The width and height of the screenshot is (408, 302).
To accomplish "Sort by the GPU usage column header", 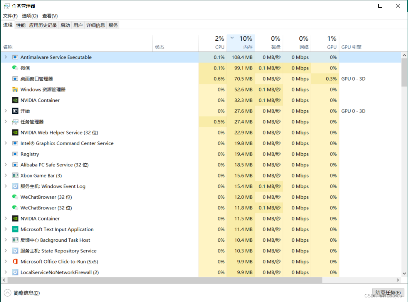I will pyautogui.click(x=325, y=43).
